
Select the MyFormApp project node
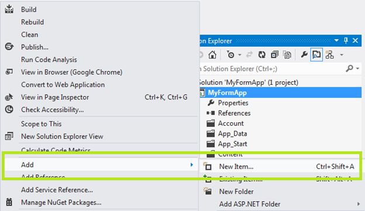point(281,92)
